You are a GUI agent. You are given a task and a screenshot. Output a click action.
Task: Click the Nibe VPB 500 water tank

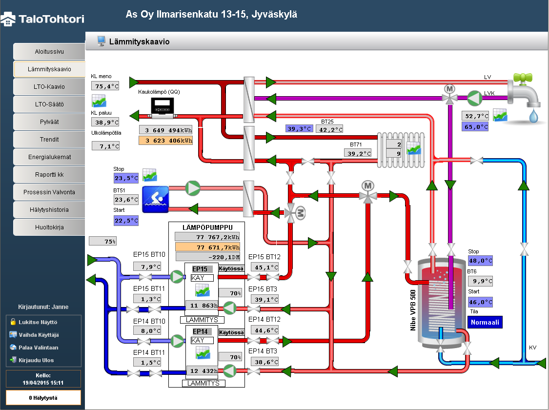coord(441,303)
